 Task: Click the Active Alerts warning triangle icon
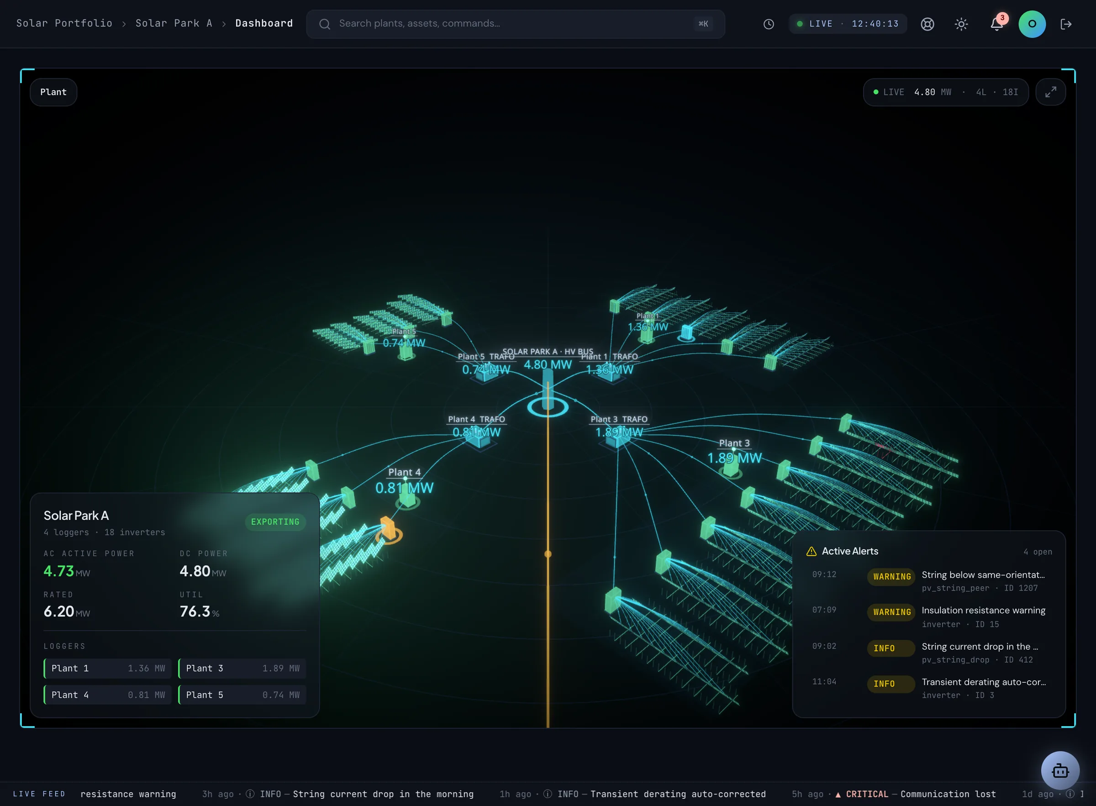[x=811, y=551]
